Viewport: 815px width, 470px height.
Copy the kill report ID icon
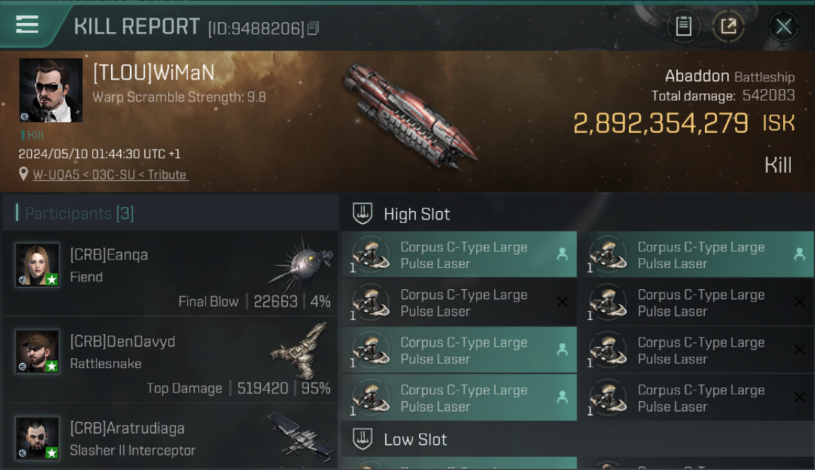313,28
